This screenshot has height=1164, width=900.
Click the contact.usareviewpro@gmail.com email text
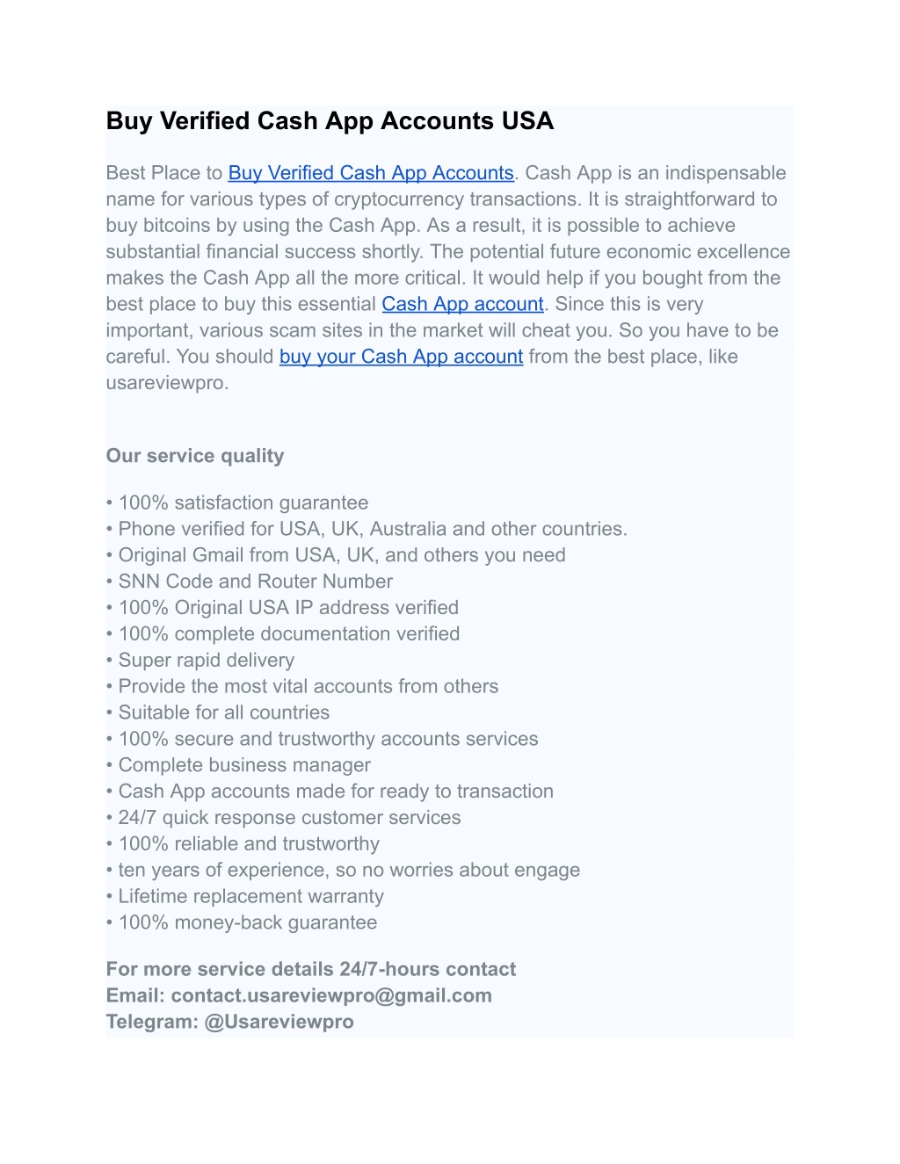pyautogui.click(x=331, y=995)
